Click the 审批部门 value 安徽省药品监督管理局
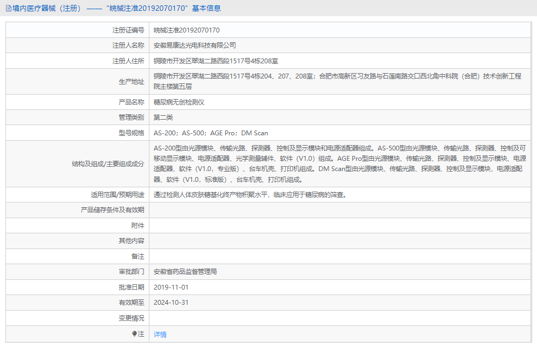 (185, 271)
